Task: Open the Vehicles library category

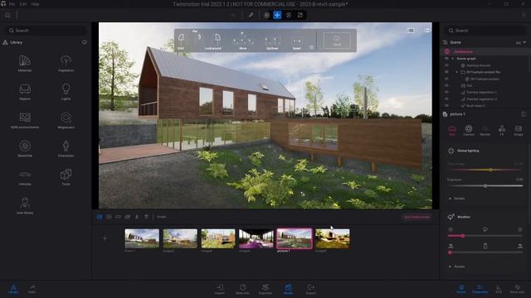Action: 25,177
